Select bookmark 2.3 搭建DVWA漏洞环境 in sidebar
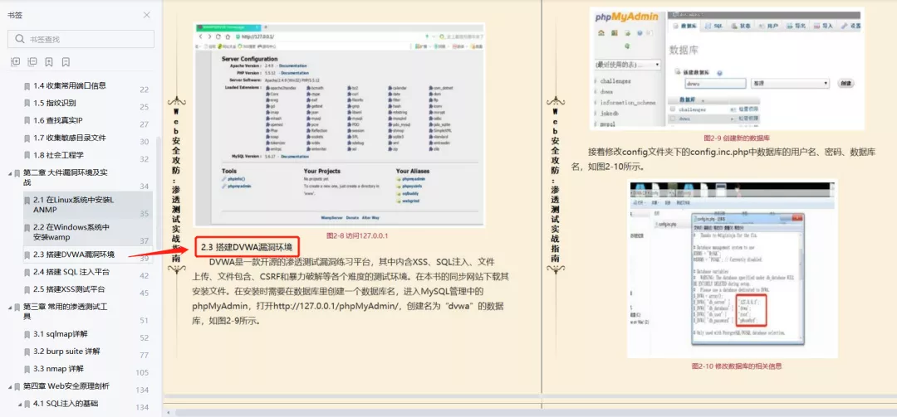The height and width of the screenshot is (417, 897). click(73, 255)
